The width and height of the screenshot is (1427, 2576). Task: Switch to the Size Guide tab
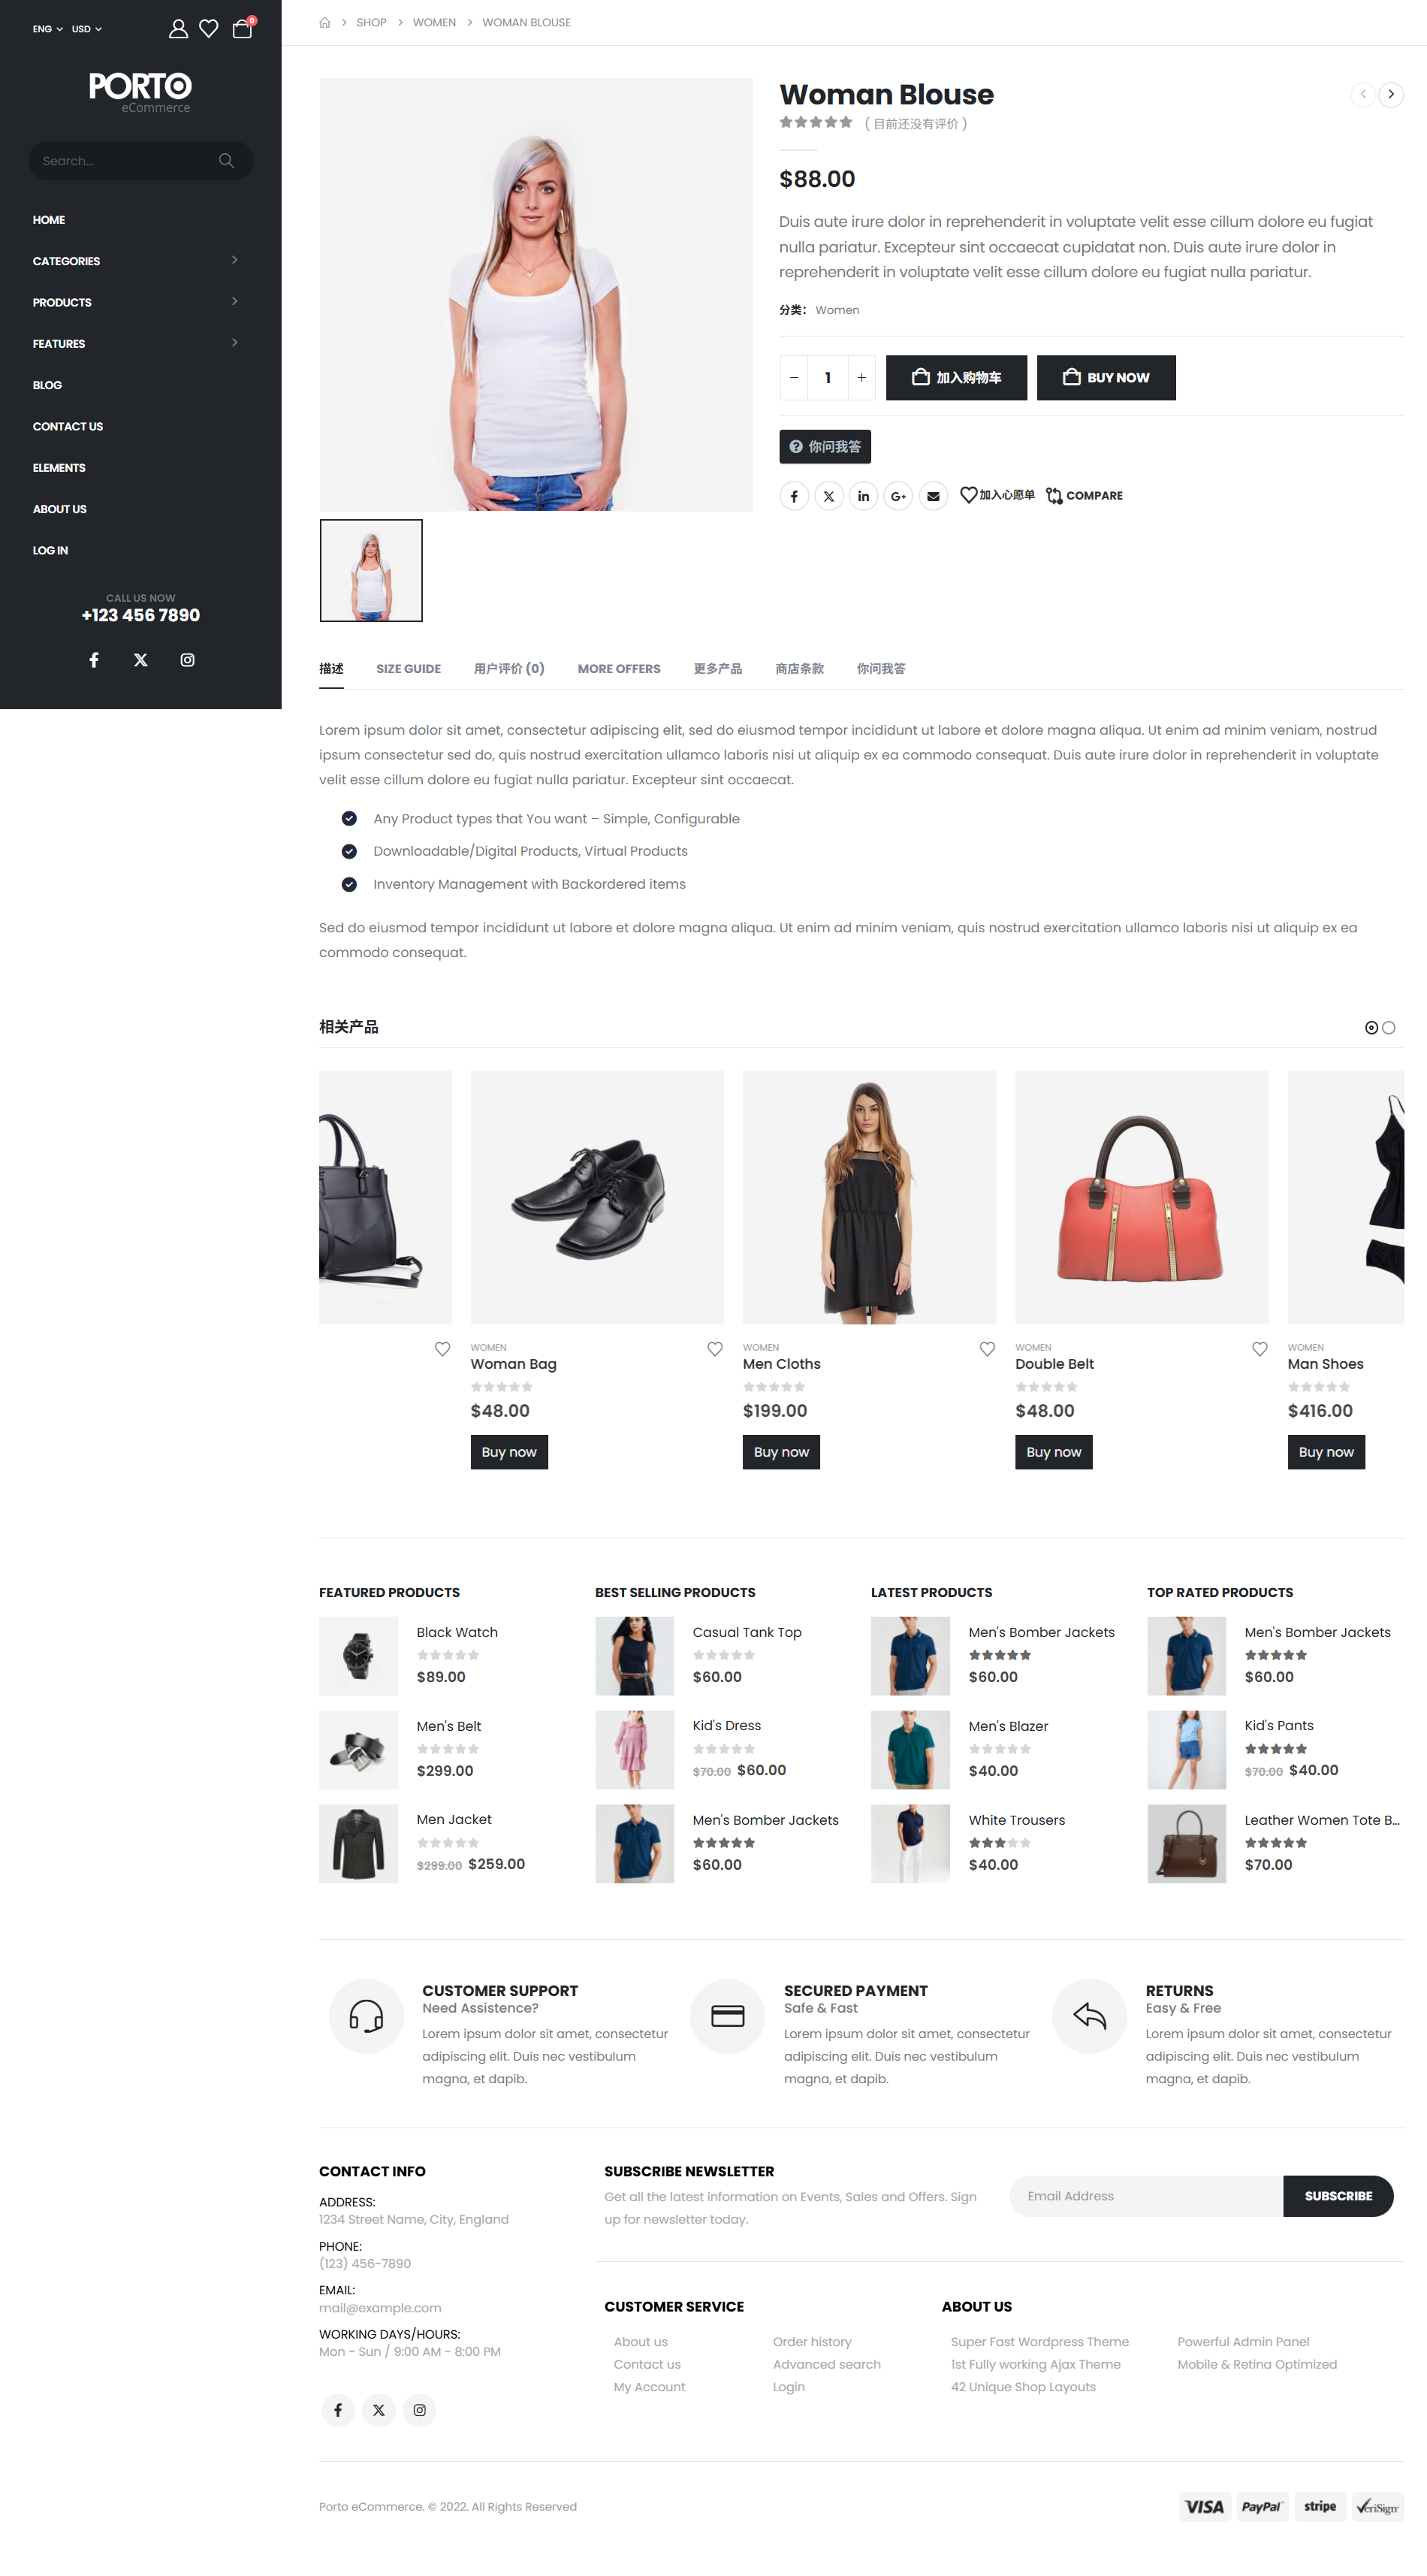[408, 669]
